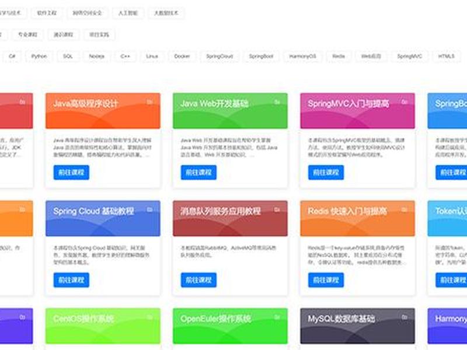
Task: Pick the Web前端 tag filter
Action: (371, 56)
